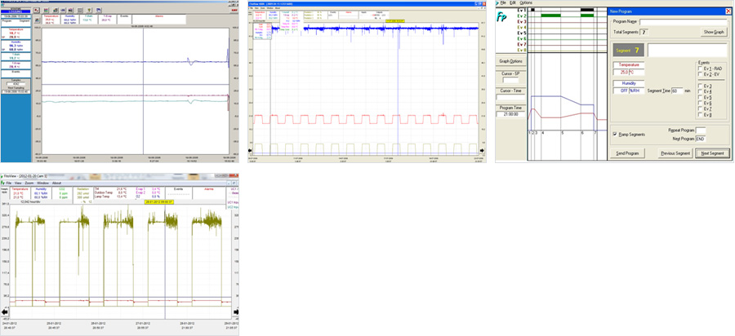Click the light bulb icon in top-left toolbar
The width and height of the screenshot is (735, 336).
point(89,11)
